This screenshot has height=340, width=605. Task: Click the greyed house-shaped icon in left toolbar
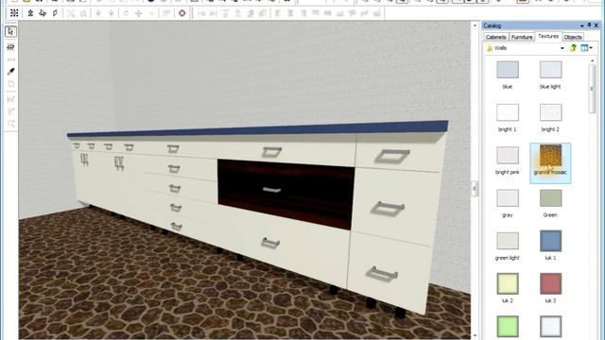pos(10,84)
